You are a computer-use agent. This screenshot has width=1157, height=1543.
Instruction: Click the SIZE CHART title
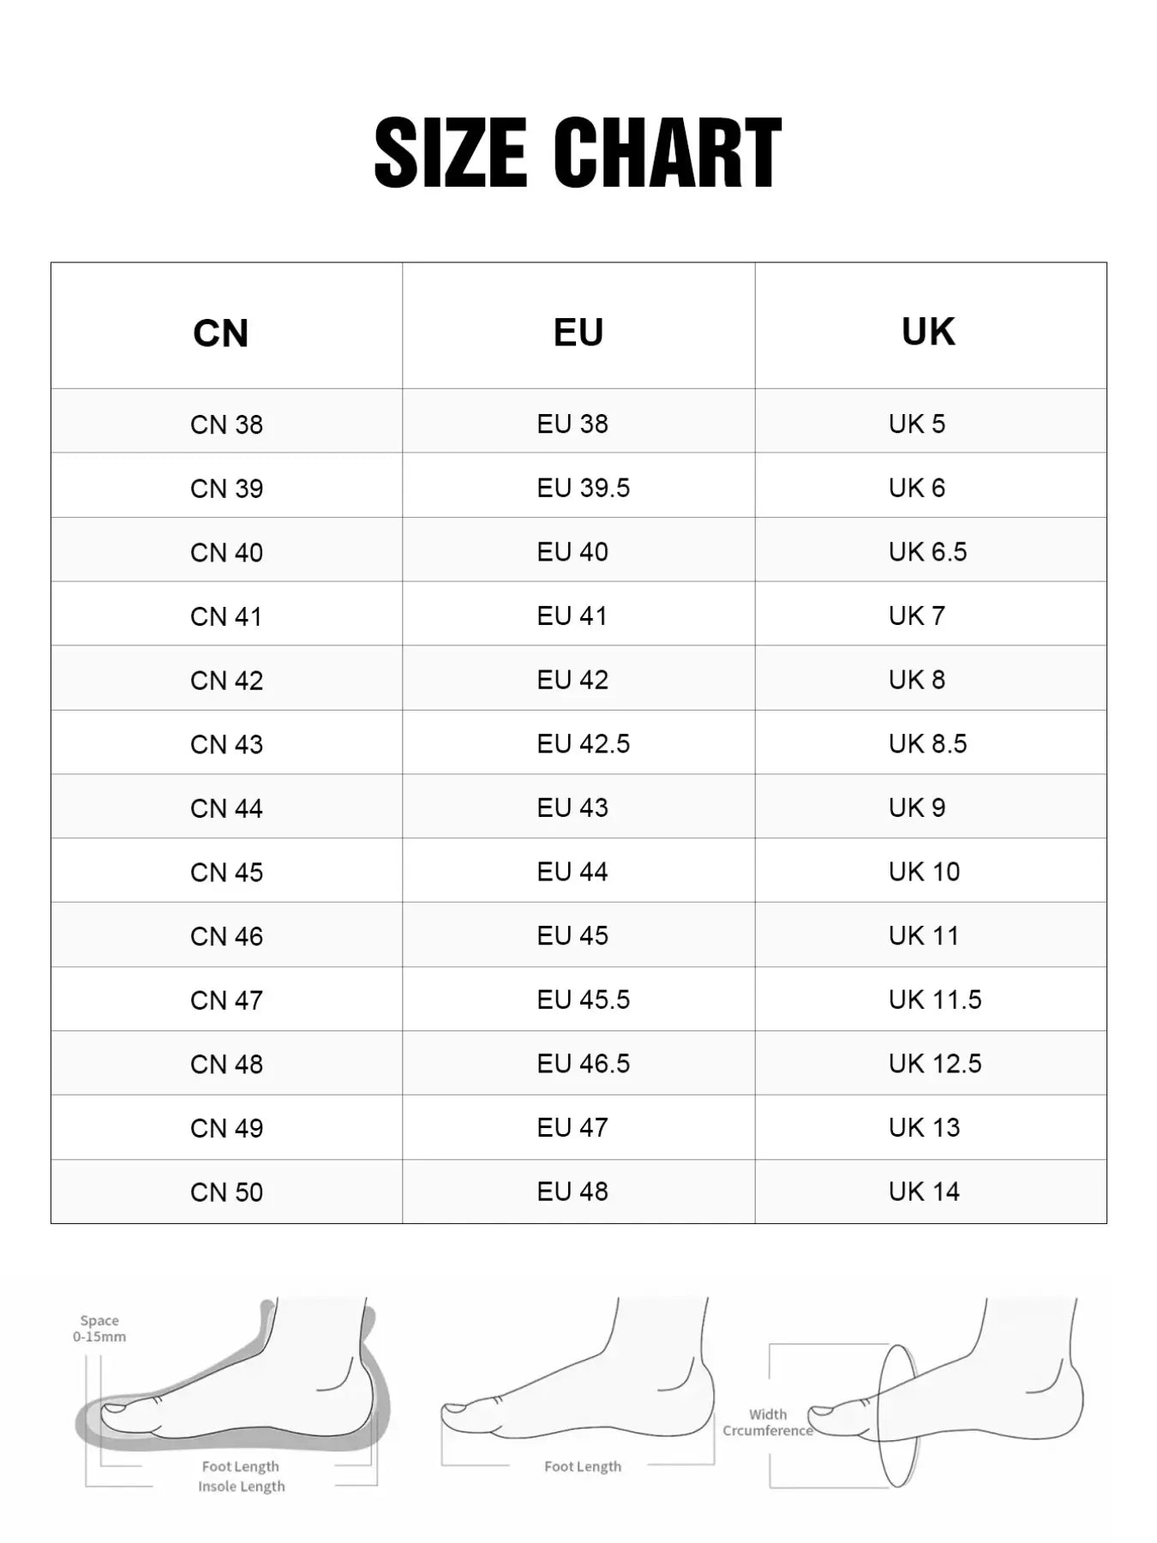coord(578,153)
